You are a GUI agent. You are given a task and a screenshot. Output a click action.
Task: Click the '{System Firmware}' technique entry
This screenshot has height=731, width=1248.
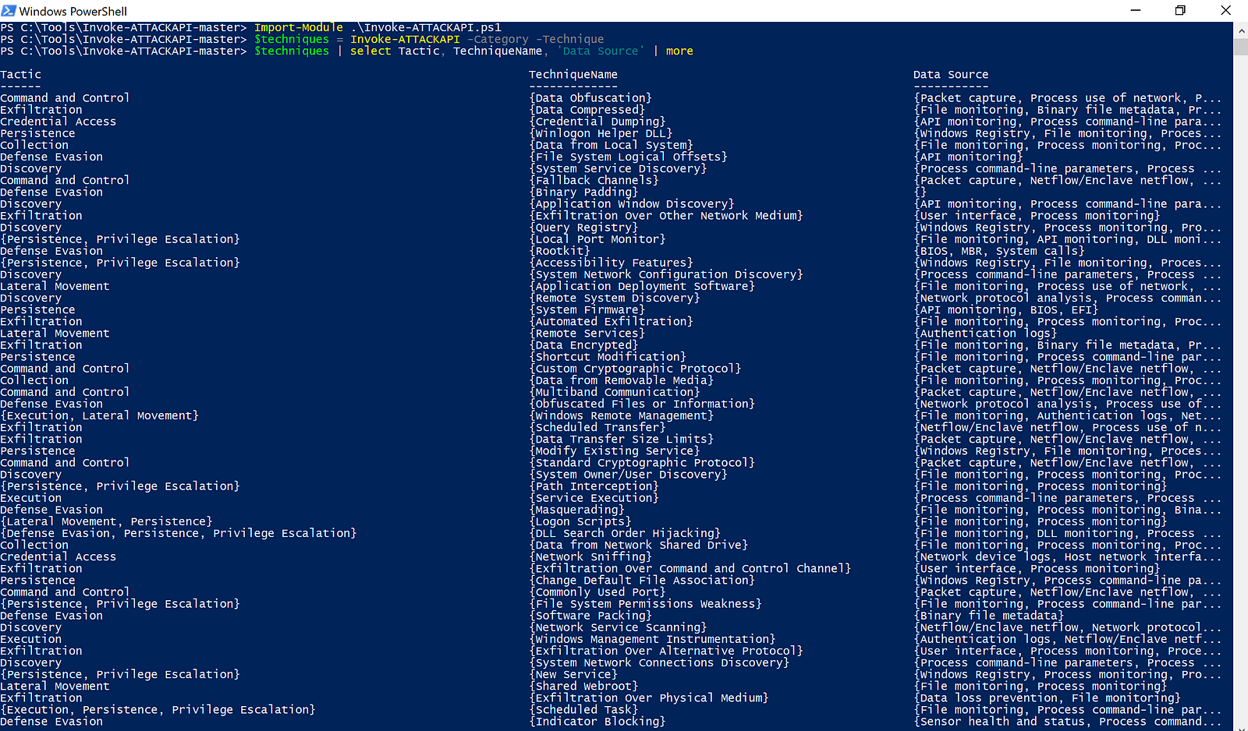pyautogui.click(x=587, y=309)
